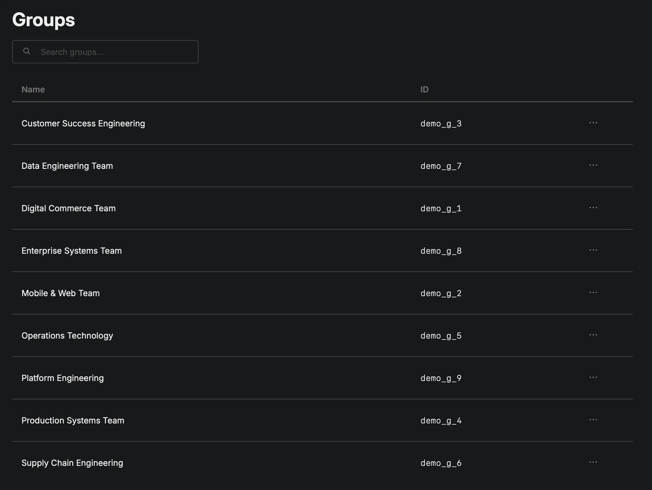
Task: Click the demo_g_8 identifier
Action: click(x=441, y=251)
